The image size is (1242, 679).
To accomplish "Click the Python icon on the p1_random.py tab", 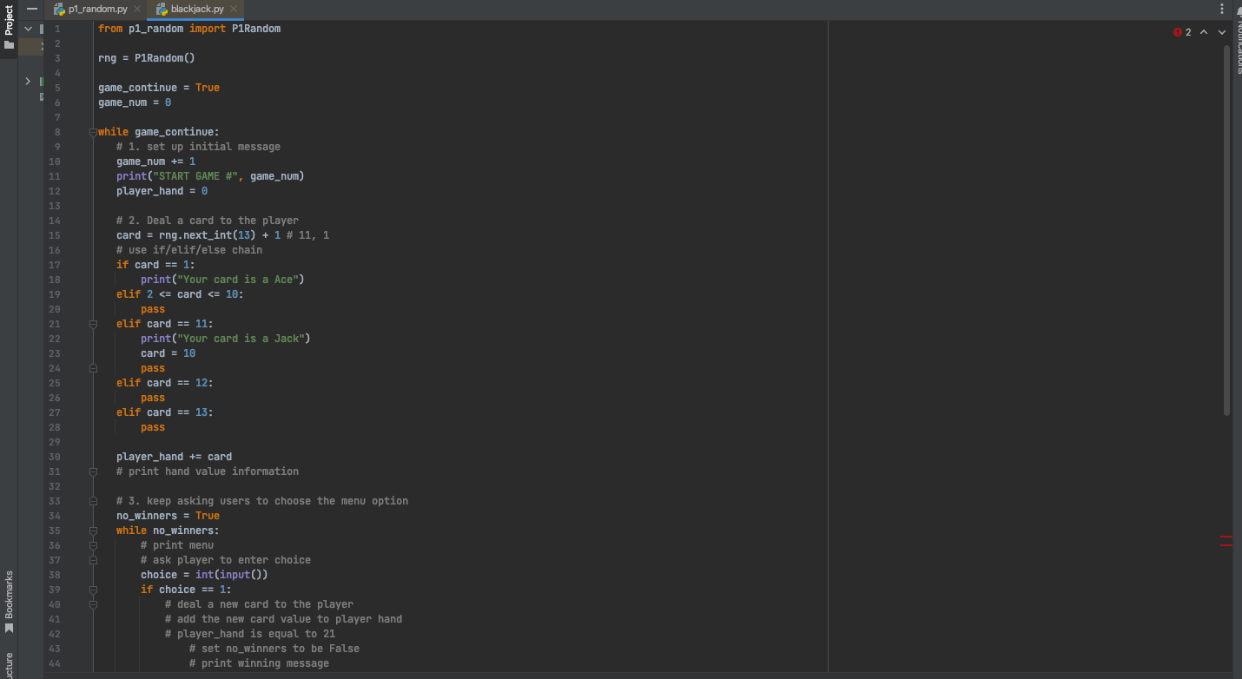I will [x=59, y=10].
